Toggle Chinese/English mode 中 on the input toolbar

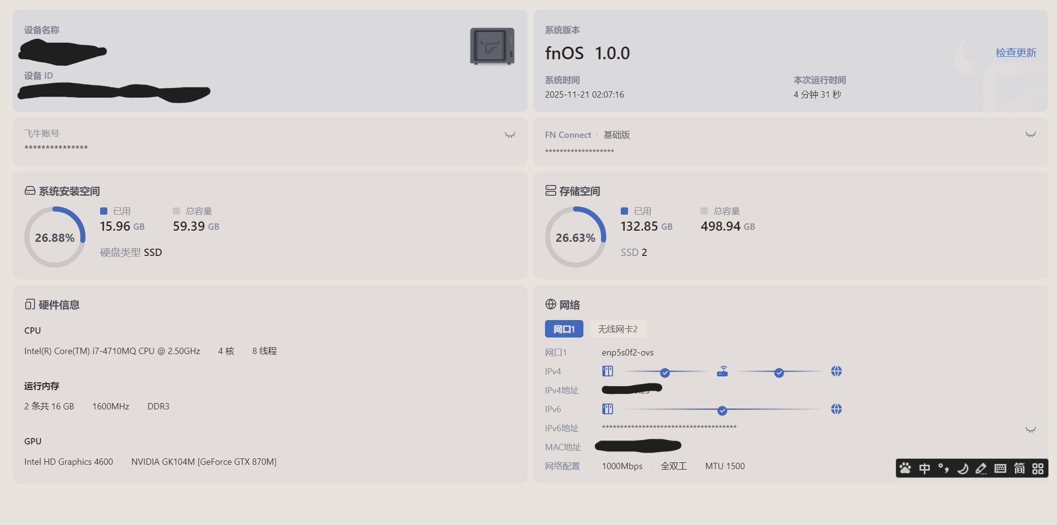(x=924, y=468)
